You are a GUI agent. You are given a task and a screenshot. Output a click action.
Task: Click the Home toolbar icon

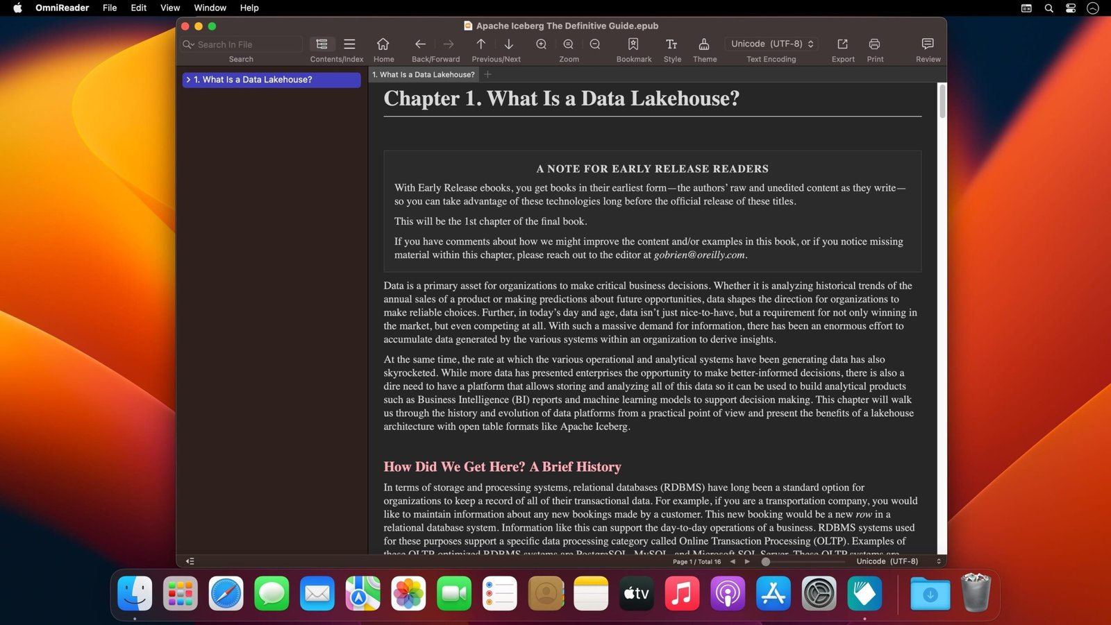coord(383,44)
